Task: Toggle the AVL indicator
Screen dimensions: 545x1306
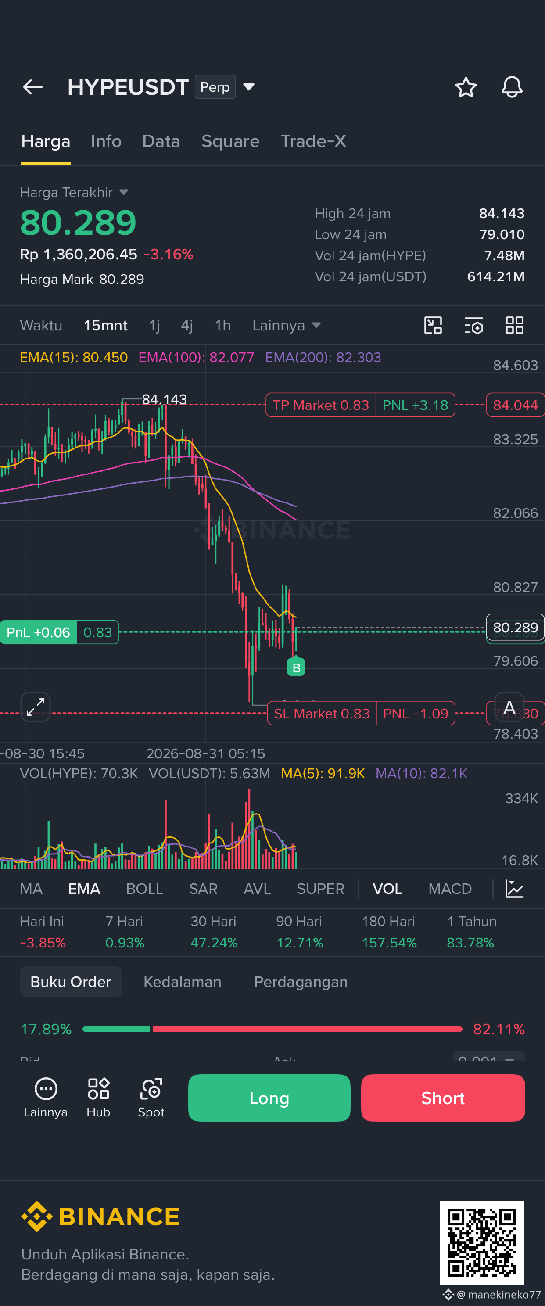Action: (257, 889)
